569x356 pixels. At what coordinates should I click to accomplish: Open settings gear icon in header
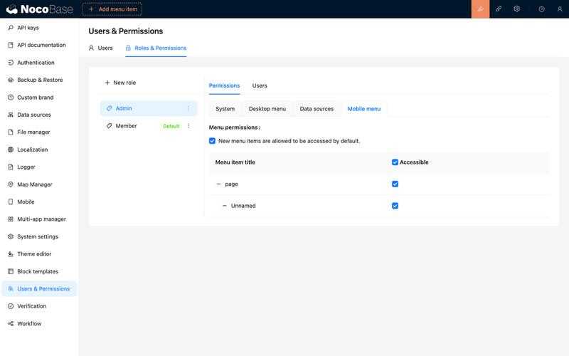[x=517, y=9]
